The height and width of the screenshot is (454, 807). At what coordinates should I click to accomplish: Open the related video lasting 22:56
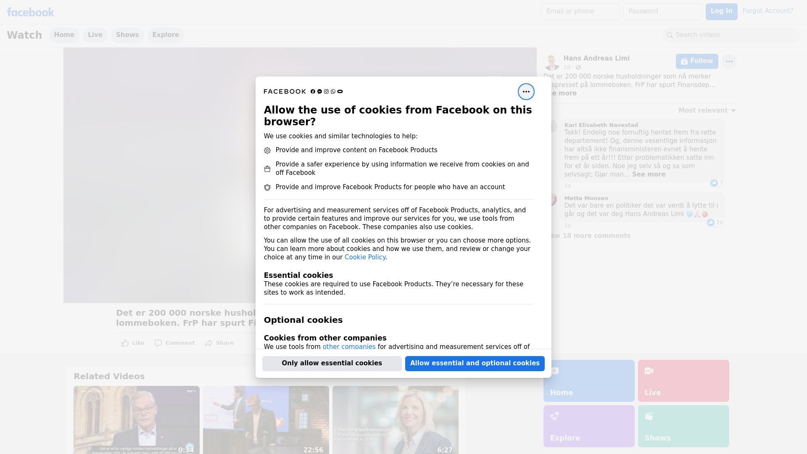266,420
